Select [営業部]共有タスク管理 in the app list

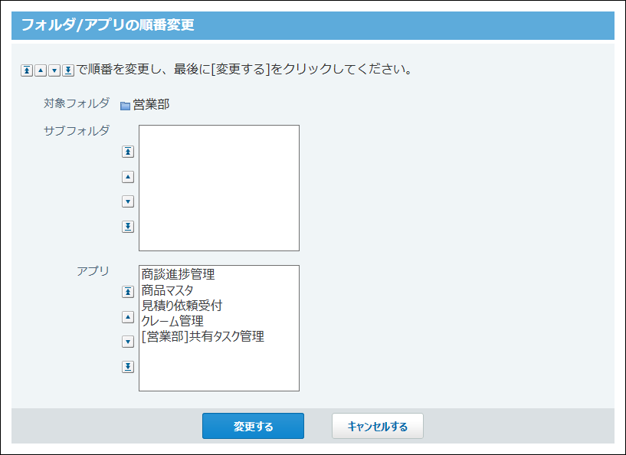[x=219, y=336]
